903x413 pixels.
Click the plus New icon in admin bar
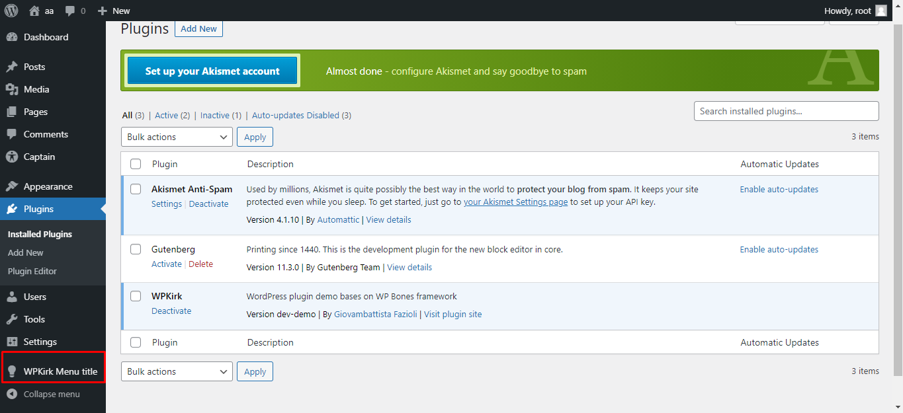[x=102, y=11]
